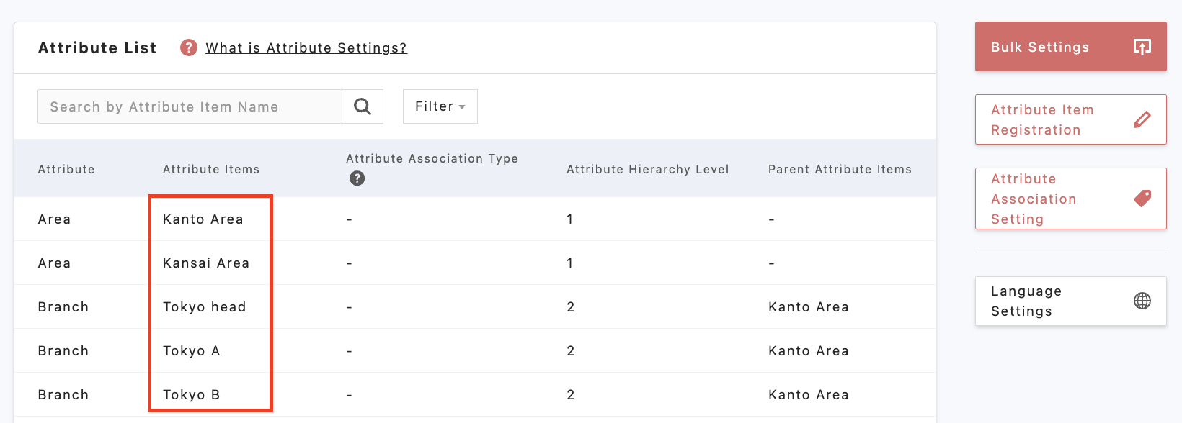
Task: Open Language Settings
Action: [x=1026, y=301]
